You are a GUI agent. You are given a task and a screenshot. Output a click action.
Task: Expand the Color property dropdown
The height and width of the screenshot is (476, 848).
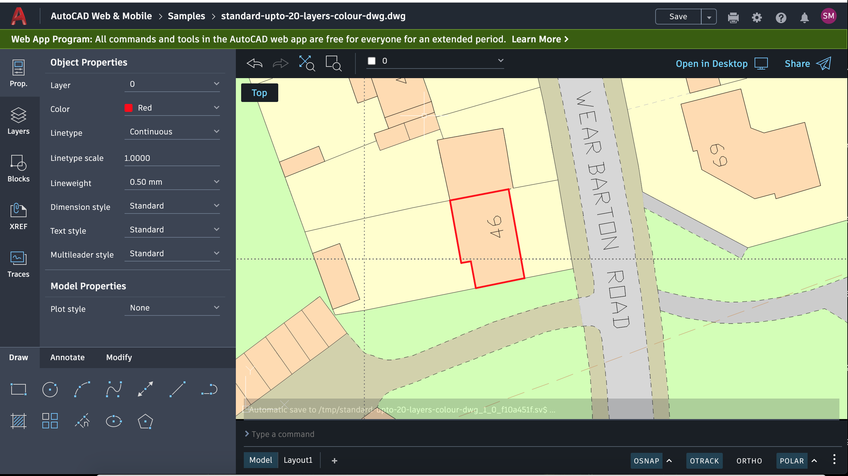click(216, 108)
